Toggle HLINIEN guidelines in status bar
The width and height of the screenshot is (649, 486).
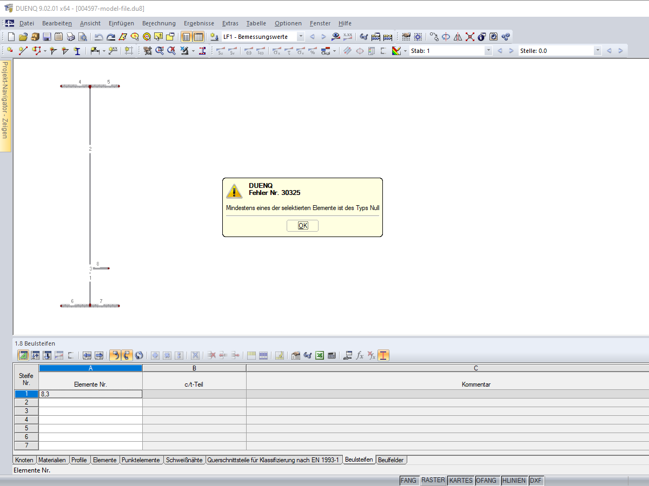514,480
